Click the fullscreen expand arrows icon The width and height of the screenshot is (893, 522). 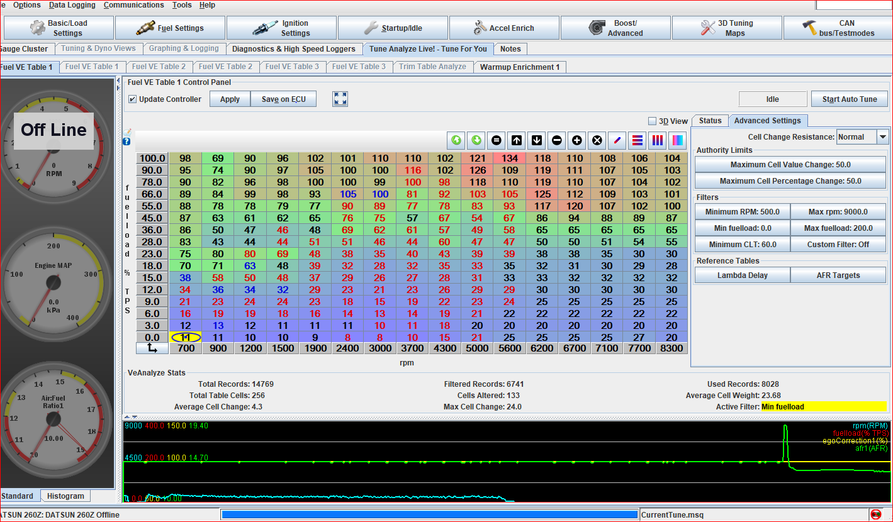point(340,99)
